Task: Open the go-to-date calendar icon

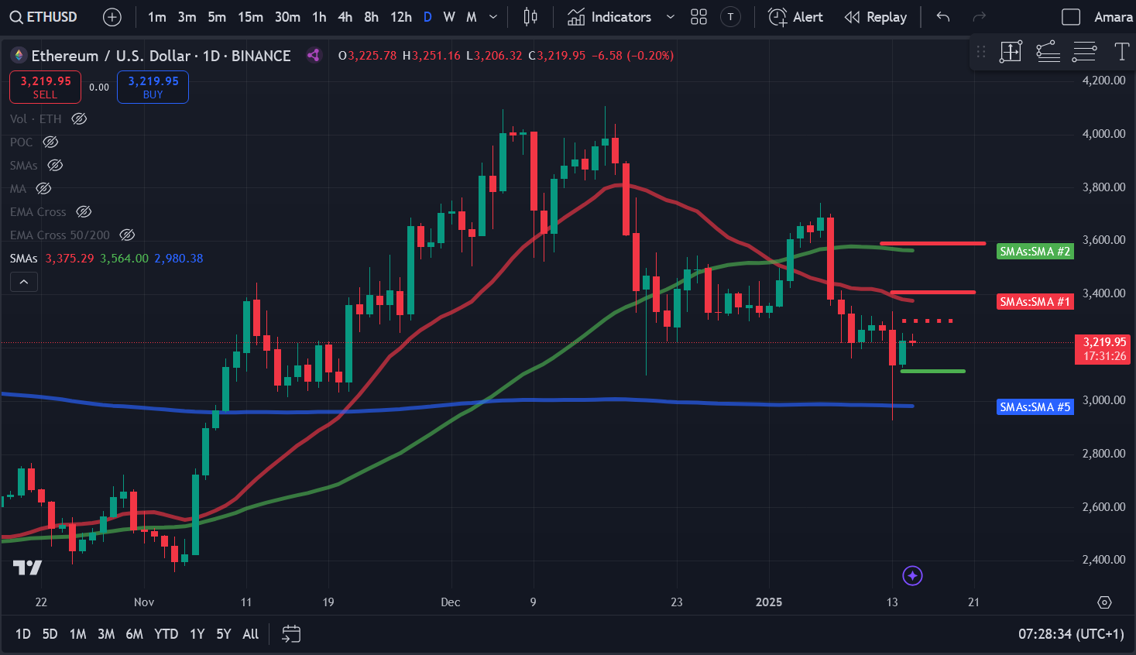Action: pos(291,634)
